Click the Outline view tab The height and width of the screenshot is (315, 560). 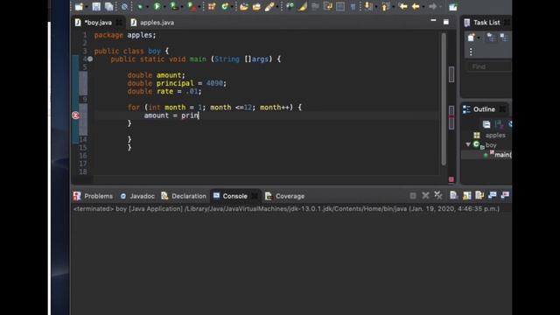[484, 109]
